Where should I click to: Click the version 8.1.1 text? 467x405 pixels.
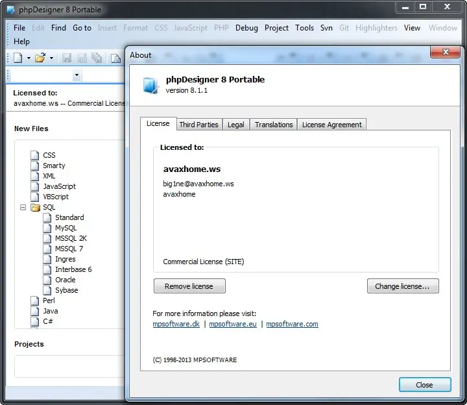tap(186, 90)
